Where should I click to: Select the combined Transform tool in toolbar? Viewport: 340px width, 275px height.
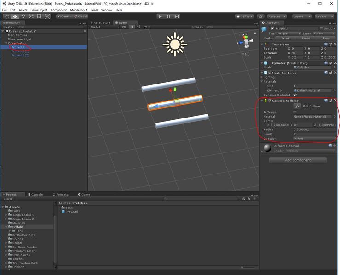point(47,17)
